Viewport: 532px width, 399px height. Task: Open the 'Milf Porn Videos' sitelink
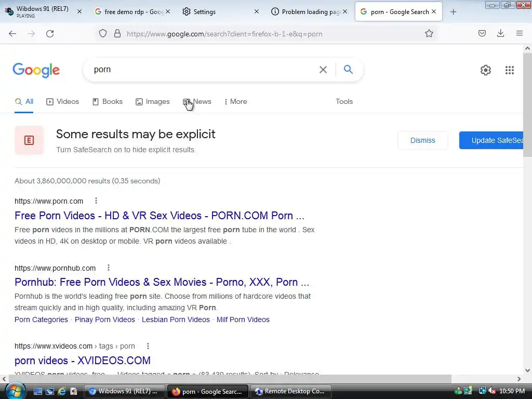point(243,320)
